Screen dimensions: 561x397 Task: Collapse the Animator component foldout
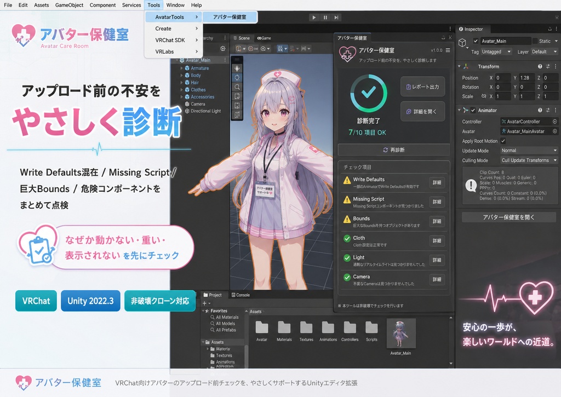pos(460,110)
